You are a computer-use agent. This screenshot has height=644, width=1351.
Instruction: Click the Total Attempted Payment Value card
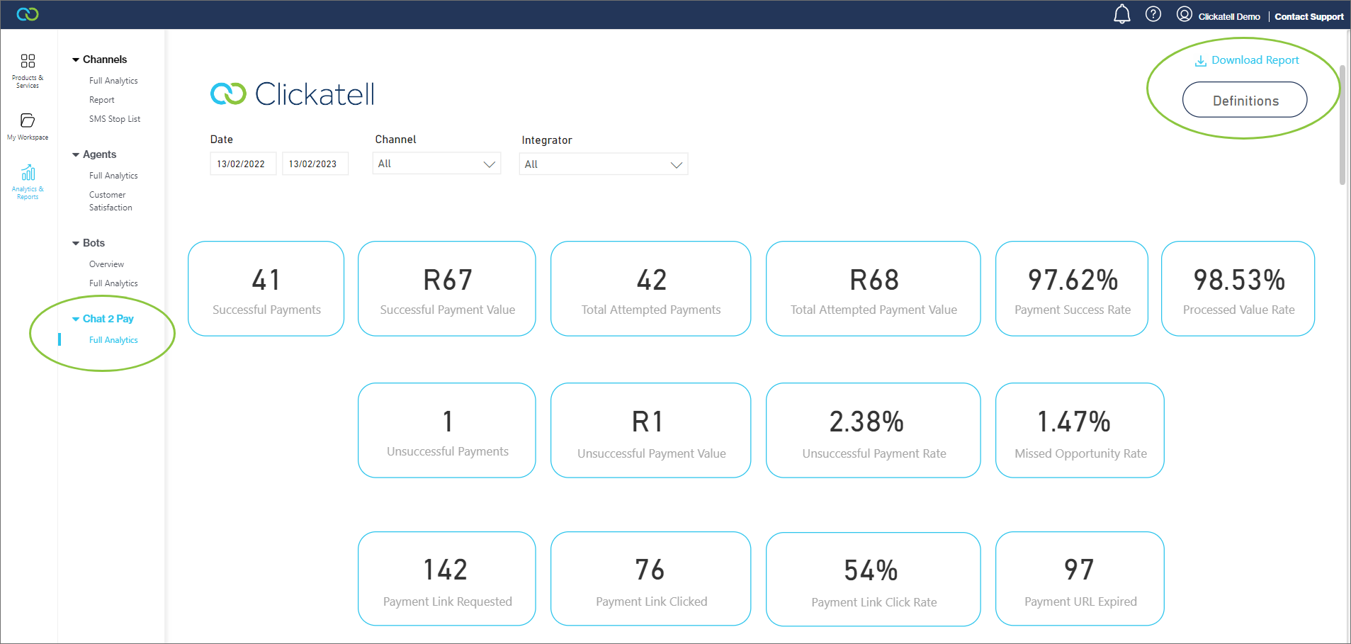(874, 288)
